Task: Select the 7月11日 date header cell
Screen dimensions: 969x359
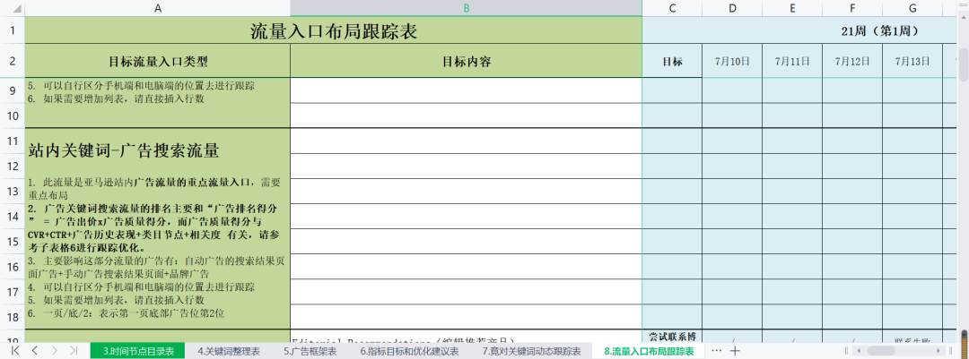Action: (792, 61)
